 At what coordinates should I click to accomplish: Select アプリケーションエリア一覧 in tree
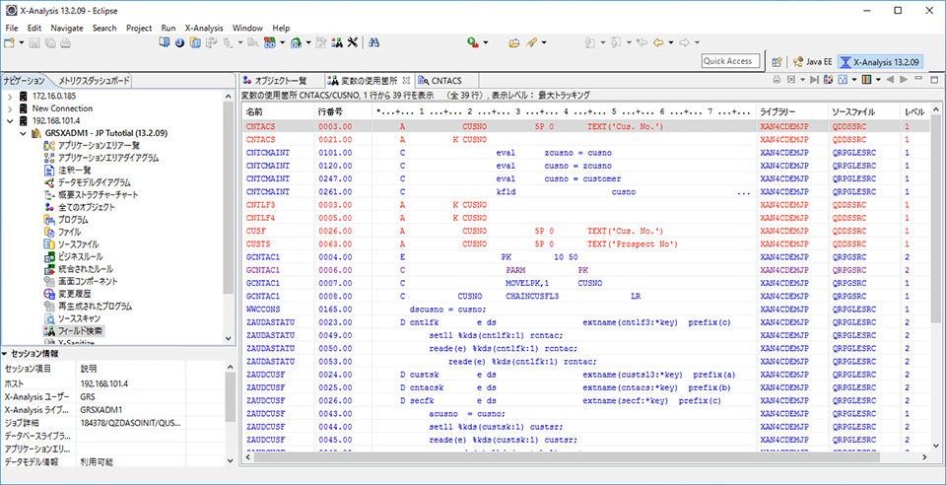pyautogui.click(x=99, y=145)
